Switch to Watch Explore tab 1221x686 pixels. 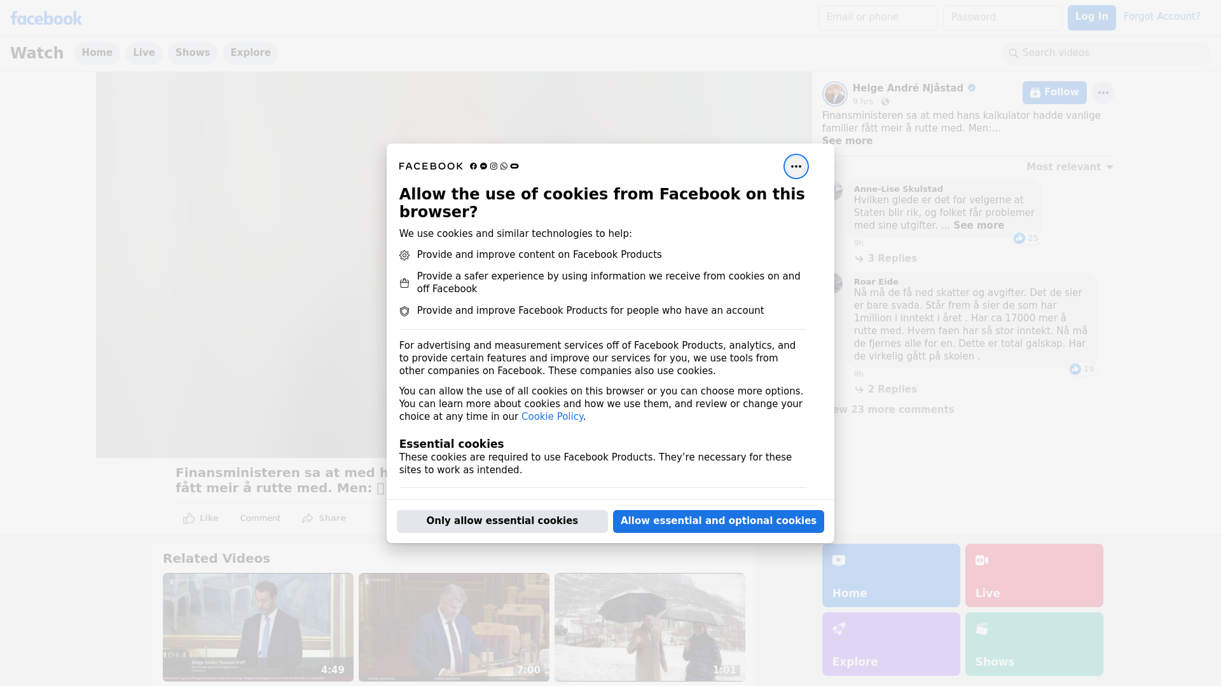(251, 53)
